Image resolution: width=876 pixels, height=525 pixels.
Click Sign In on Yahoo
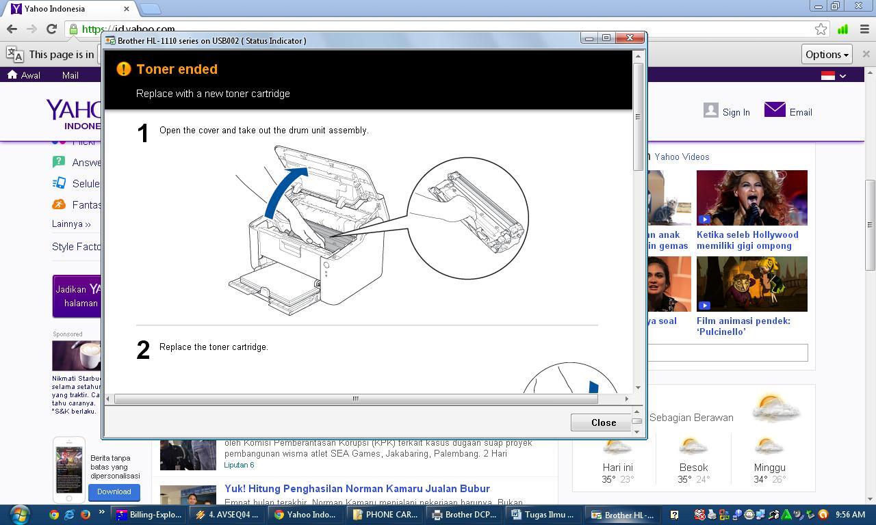pos(736,112)
